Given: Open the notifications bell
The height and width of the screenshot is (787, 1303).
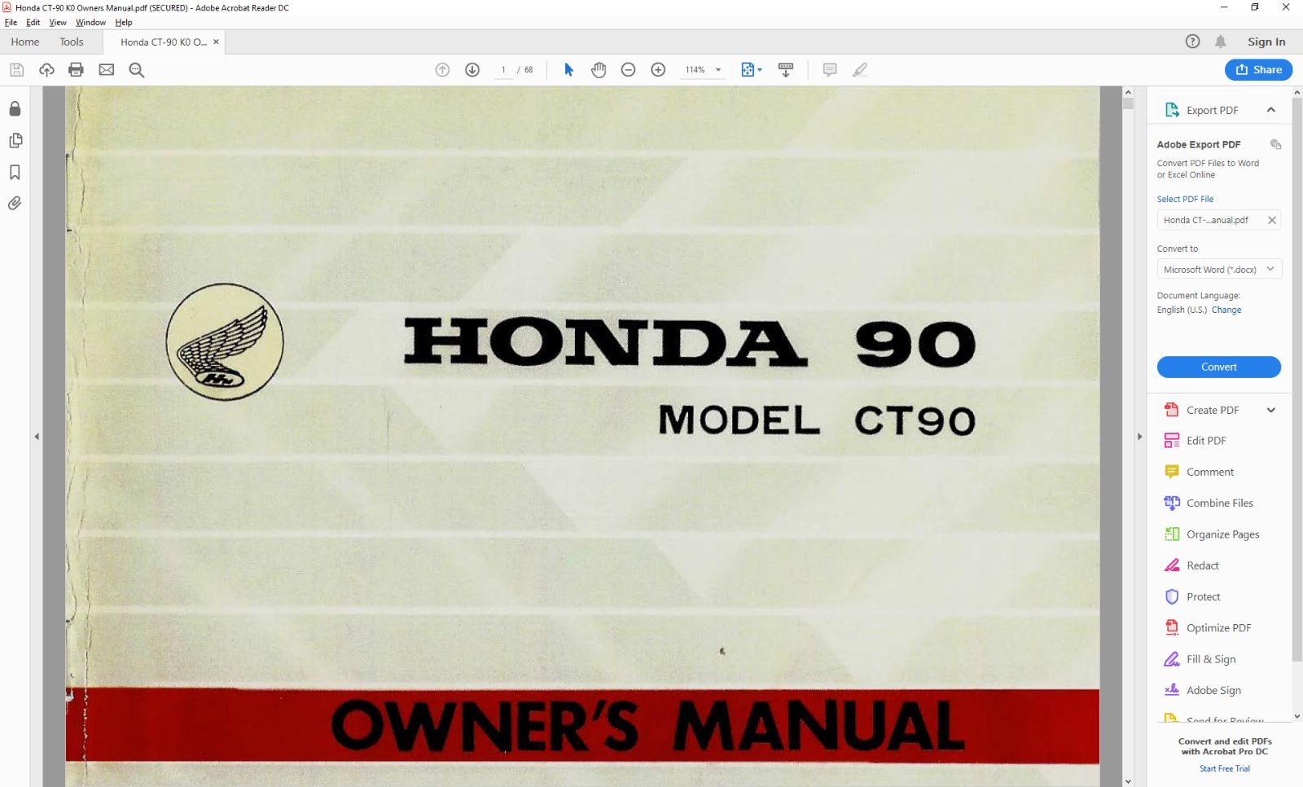Looking at the screenshot, I should click(1220, 42).
